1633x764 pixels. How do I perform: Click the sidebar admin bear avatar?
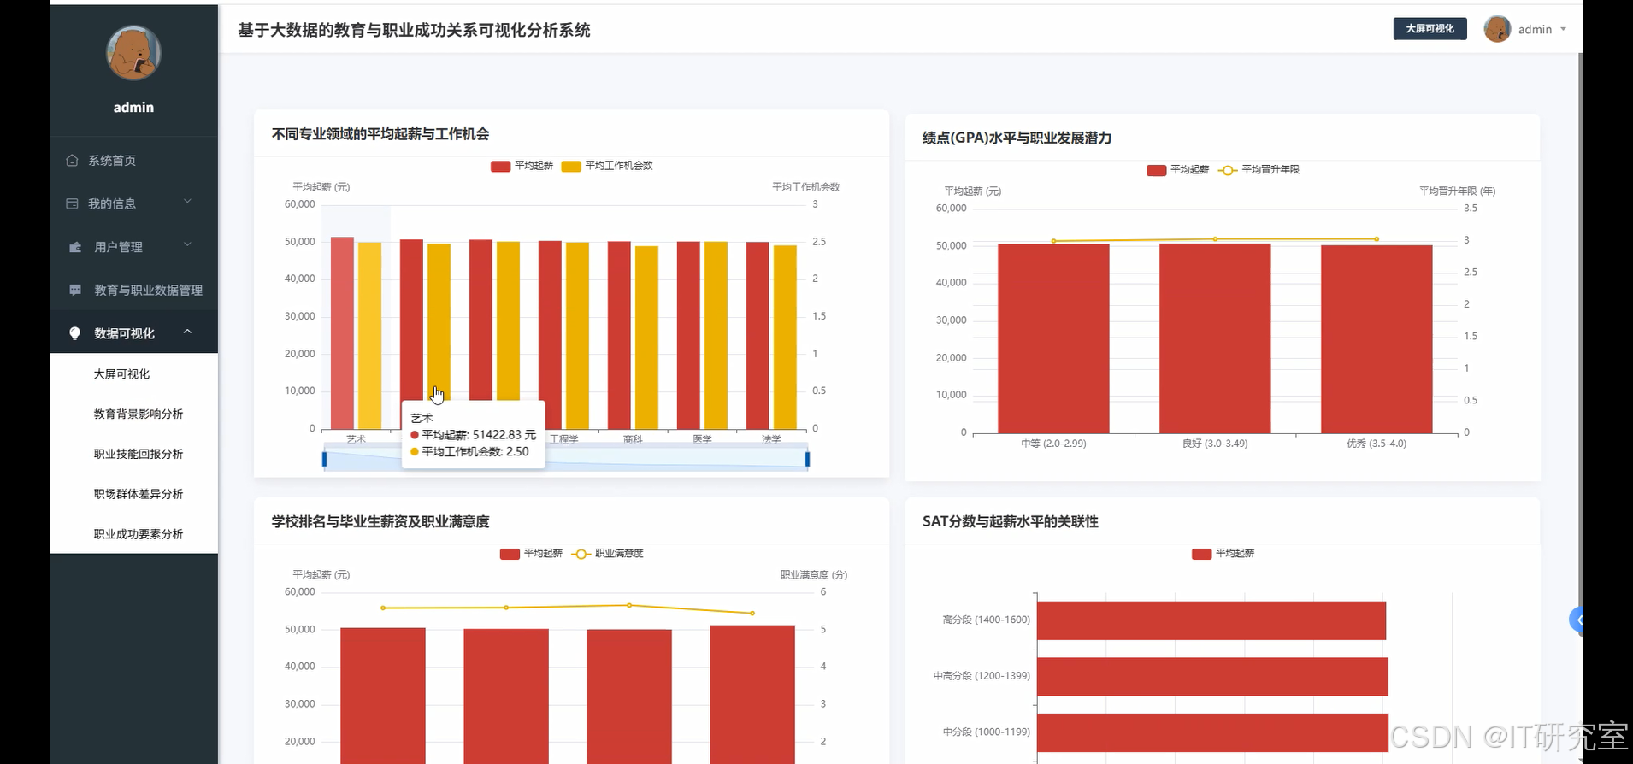(133, 53)
